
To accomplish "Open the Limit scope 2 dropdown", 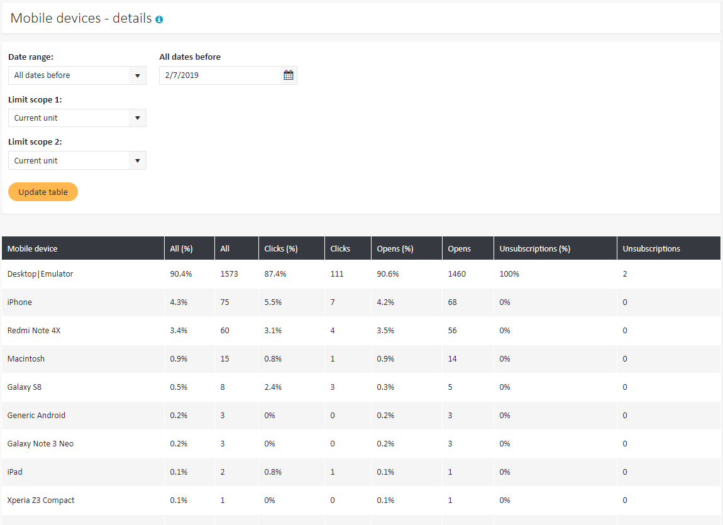I will (77, 161).
